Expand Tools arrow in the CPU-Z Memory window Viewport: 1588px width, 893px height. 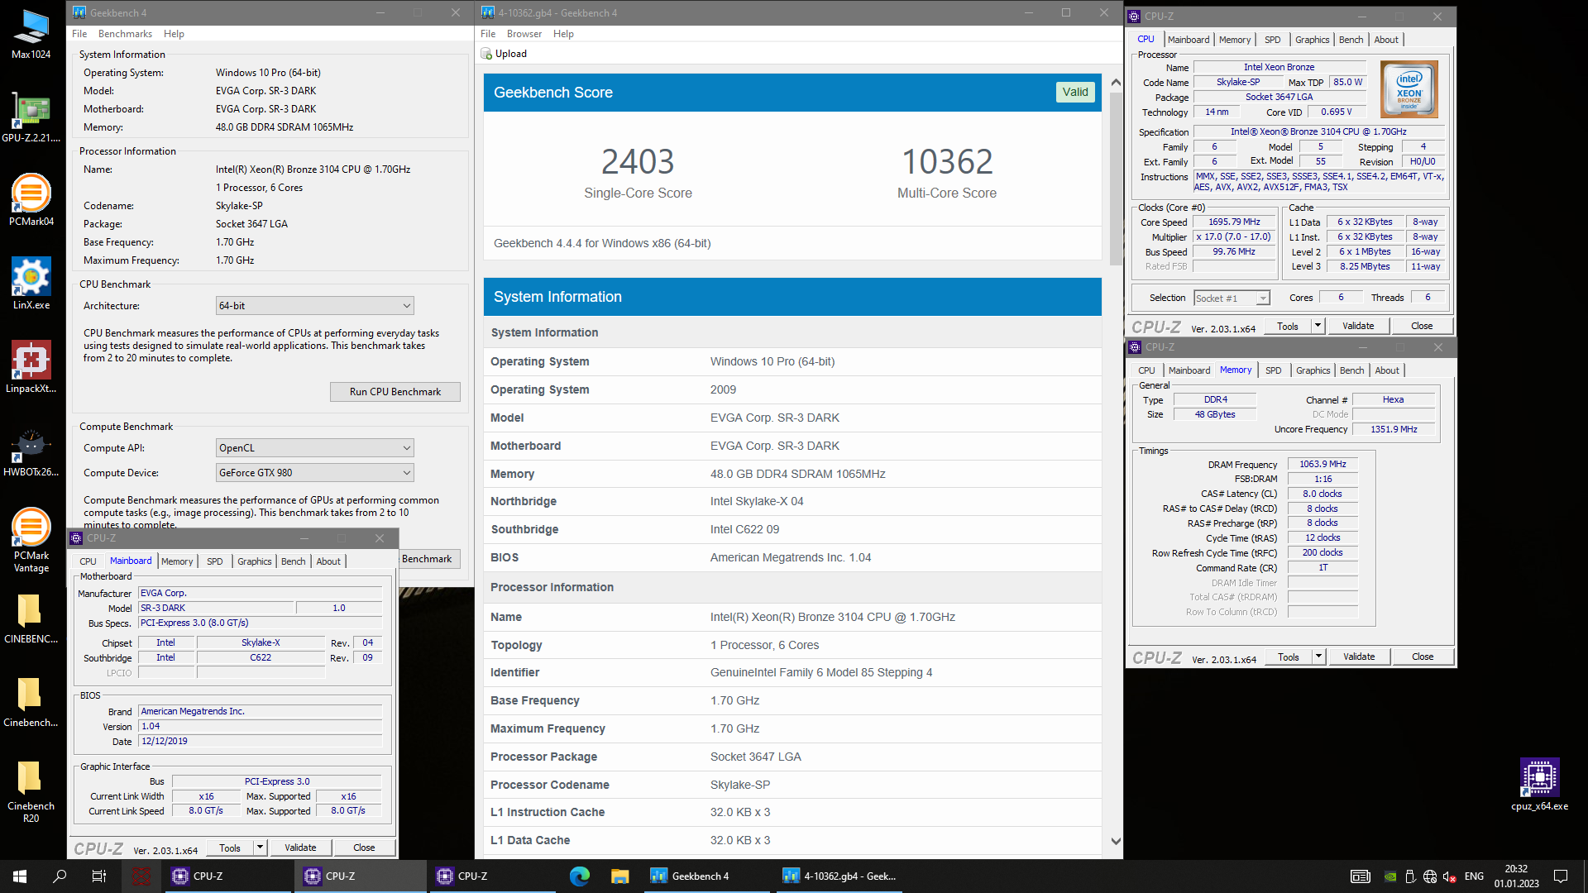pyautogui.click(x=1319, y=657)
